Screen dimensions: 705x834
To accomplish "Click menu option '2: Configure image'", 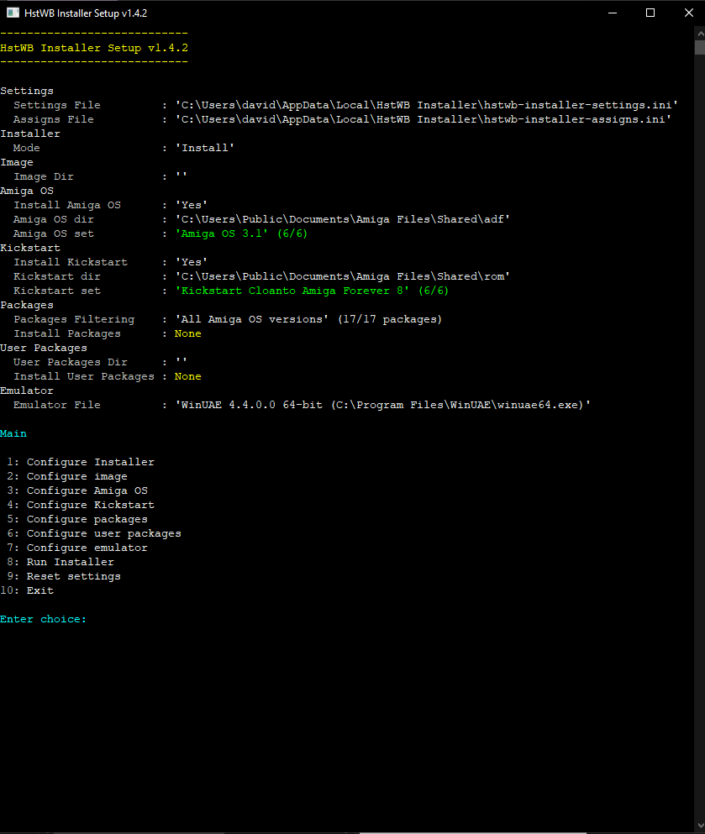I will (x=67, y=476).
